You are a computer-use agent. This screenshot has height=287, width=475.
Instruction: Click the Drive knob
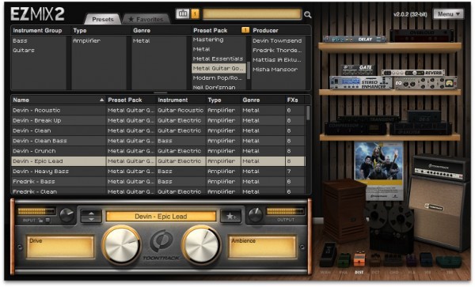122,245
